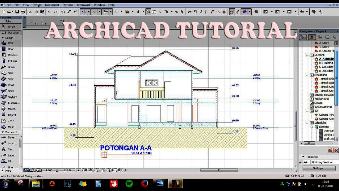Select the Beam tool
This screenshot has height=191, width=339.
[11, 67]
